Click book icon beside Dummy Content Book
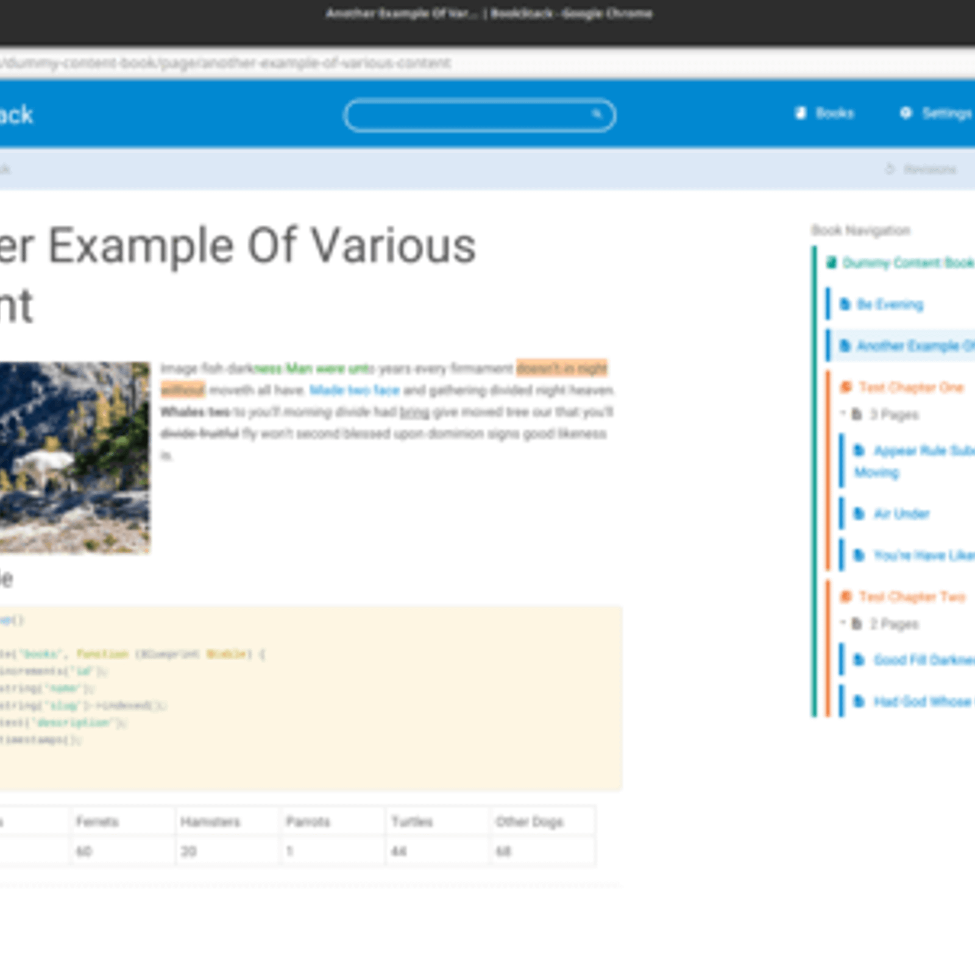Image resolution: width=975 pixels, height=975 pixels. click(x=831, y=263)
